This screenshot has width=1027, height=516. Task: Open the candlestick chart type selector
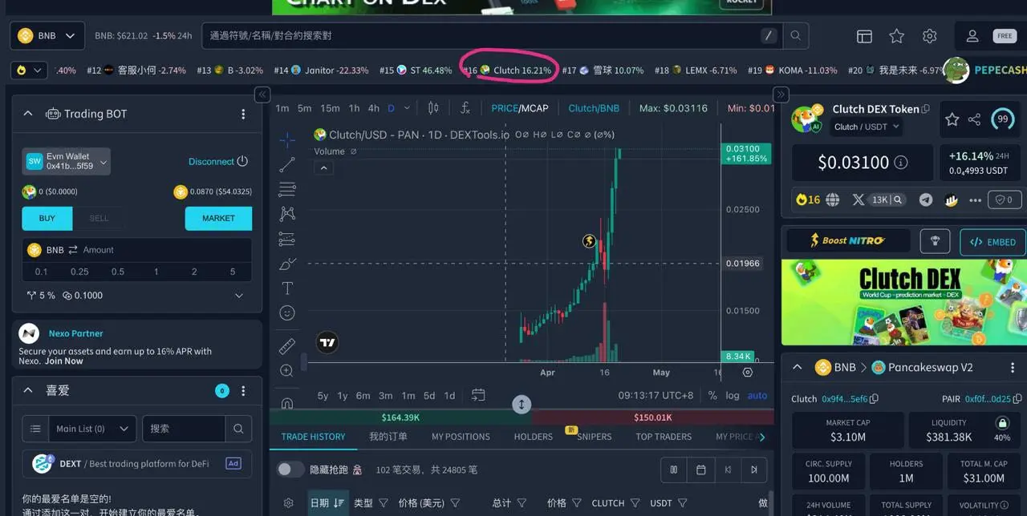(433, 108)
